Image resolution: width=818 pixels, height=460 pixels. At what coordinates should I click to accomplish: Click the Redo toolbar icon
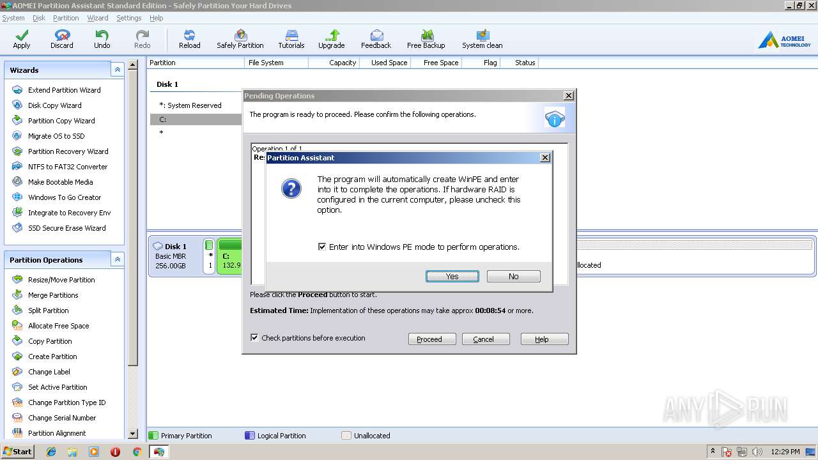(x=143, y=39)
